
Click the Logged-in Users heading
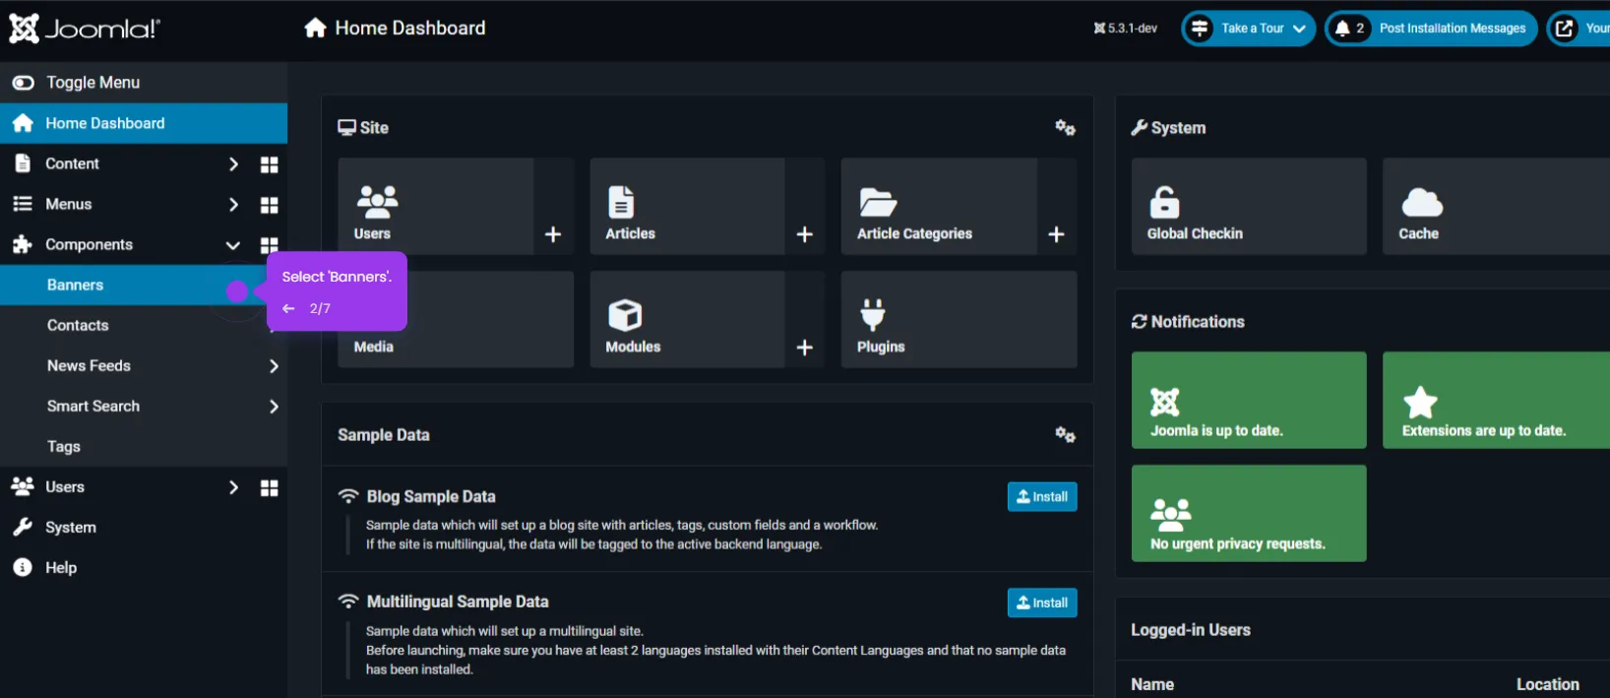coord(1191,630)
